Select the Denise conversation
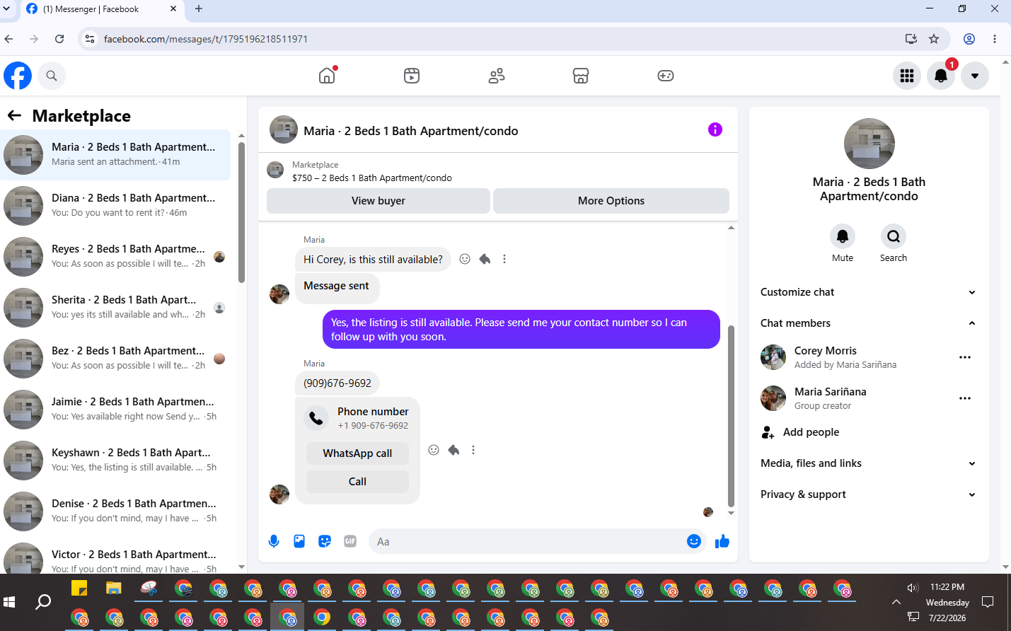1011x631 pixels. (116, 511)
